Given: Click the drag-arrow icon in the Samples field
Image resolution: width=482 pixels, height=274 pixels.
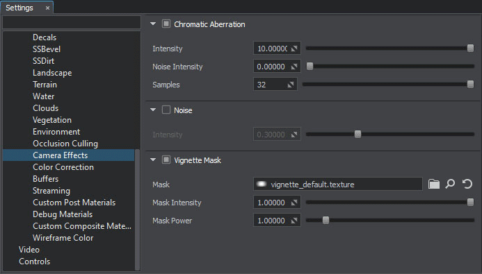Looking at the screenshot, I should click(291, 85).
